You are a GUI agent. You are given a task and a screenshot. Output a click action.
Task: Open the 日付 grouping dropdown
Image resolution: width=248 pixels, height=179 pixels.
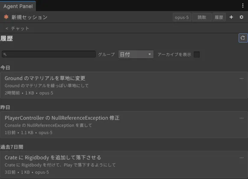(x=136, y=55)
